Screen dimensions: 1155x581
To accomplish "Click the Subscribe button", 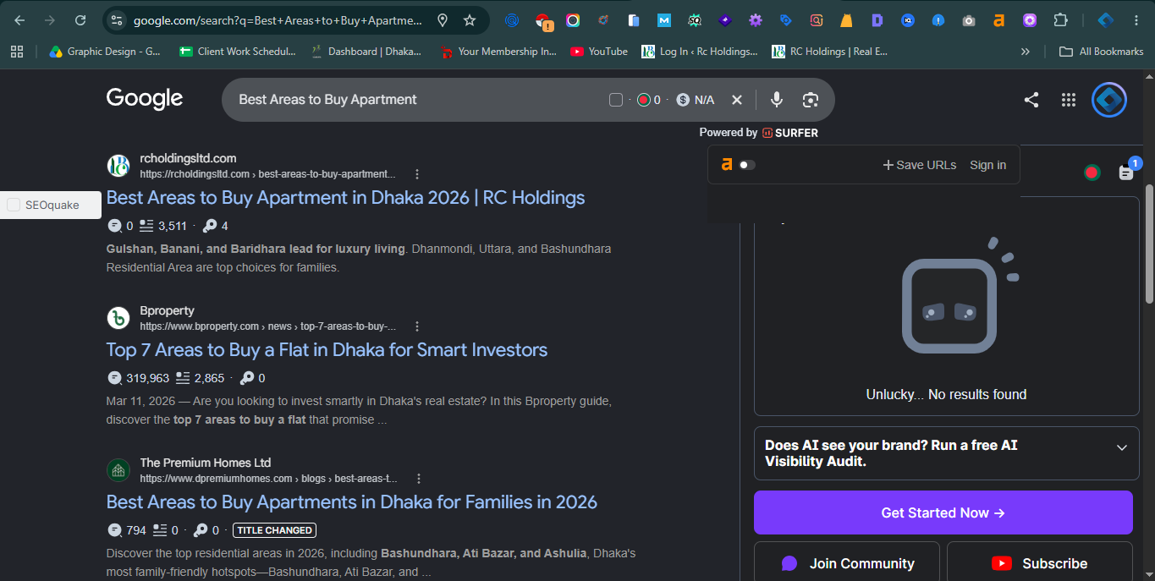I will click(1039, 563).
